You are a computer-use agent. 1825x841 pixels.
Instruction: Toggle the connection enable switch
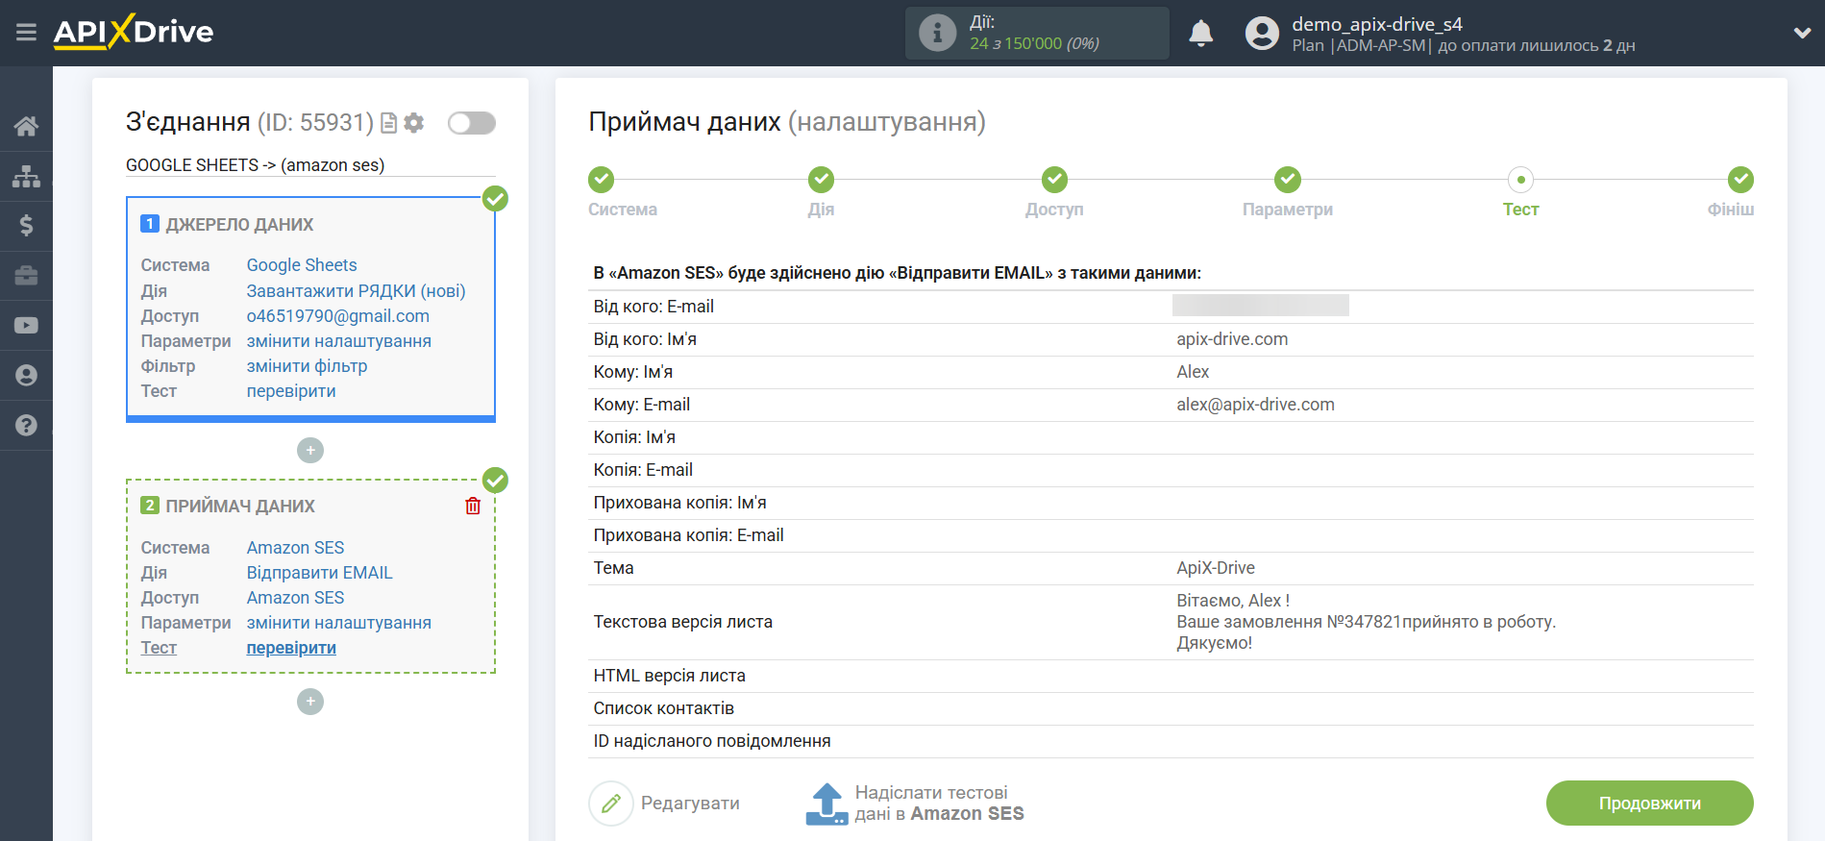coord(471,123)
